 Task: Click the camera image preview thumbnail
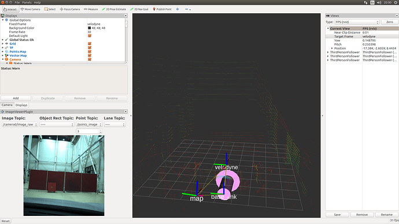click(x=64, y=176)
